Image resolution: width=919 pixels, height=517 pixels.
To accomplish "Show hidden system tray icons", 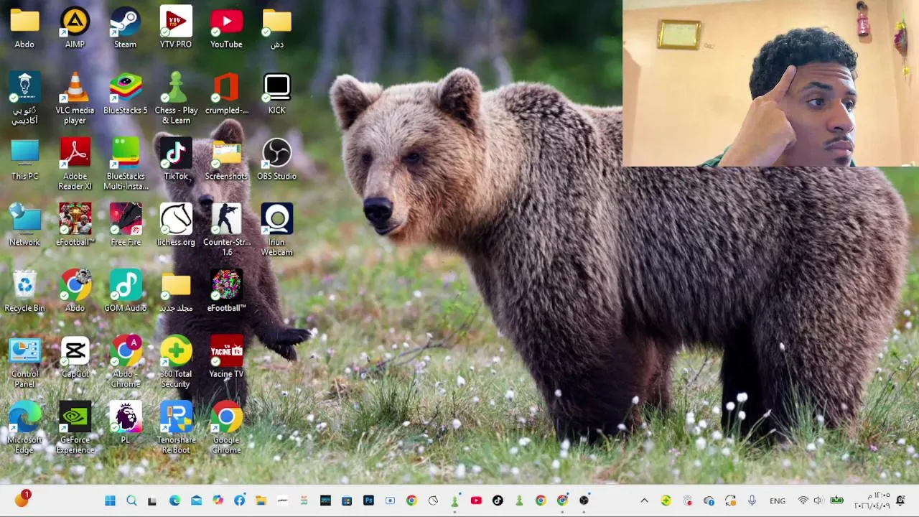I will tap(644, 500).
